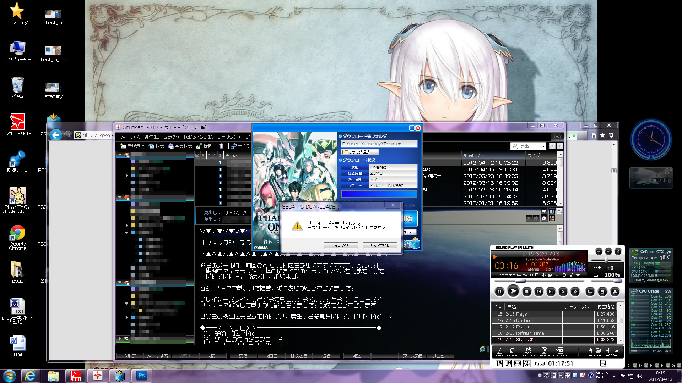The height and width of the screenshot is (383, 682).
Task: Click the star flag column header in mail list
Action: tap(203, 155)
